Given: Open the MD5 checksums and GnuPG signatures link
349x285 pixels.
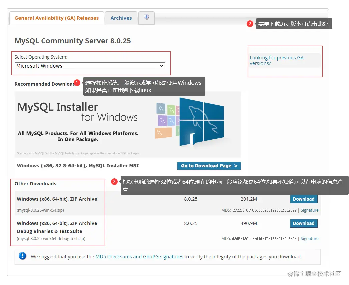Looking at the screenshot, I should (x=139, y=257).
